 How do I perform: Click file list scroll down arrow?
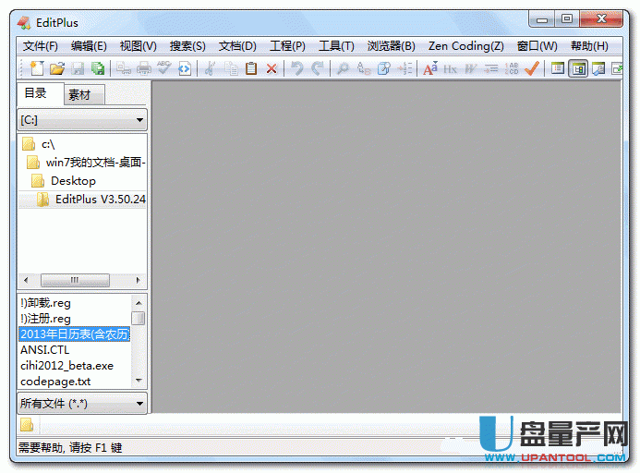[x=139, y=381]
